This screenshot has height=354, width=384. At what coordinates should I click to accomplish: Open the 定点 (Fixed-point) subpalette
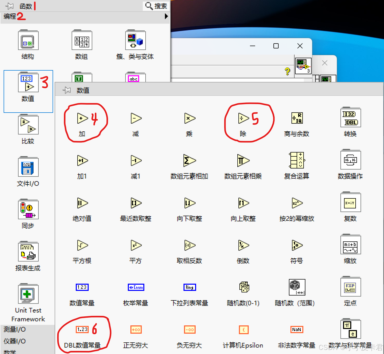(x=350, y=287)
